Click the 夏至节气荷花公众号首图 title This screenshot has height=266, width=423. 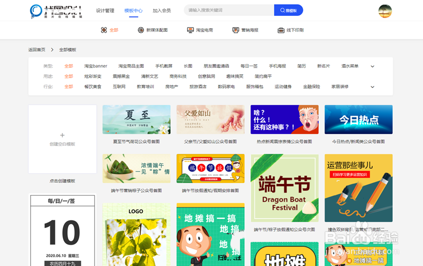tap(136, 141)
